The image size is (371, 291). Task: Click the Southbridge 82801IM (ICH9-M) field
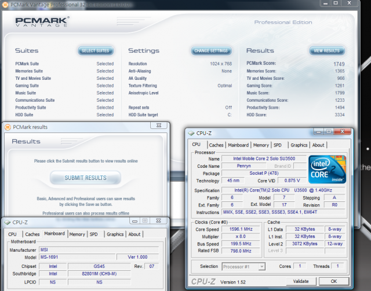point(99,274)
